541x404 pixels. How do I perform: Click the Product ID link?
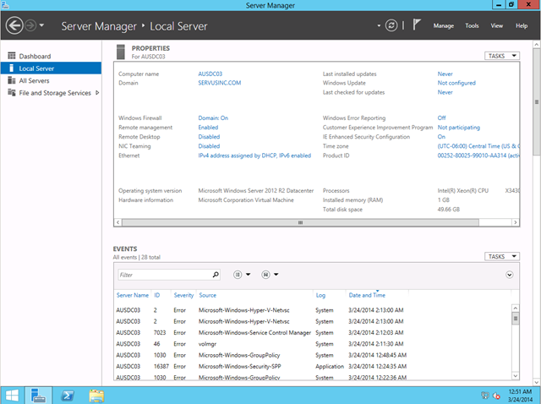pos(478,156)
